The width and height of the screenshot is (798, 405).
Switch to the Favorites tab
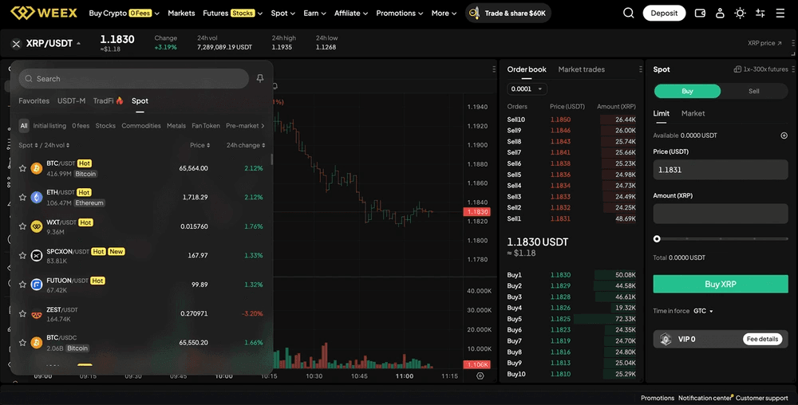pyautogui.click(x=34, y=100)
